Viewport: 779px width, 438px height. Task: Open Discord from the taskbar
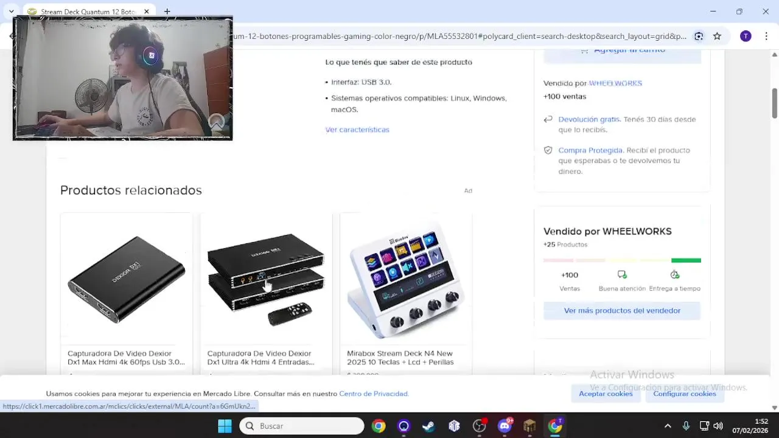pyautogui.click(x=505, y=426)
